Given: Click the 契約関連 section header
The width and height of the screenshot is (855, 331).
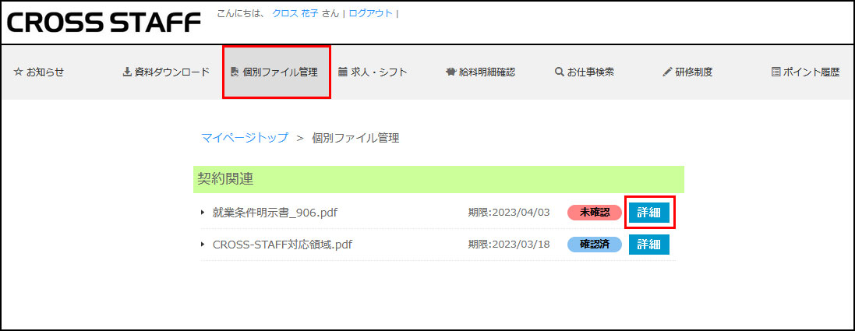Looking at the screenshot, I should (x=438, y=179).
